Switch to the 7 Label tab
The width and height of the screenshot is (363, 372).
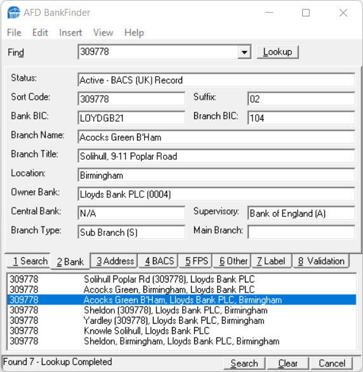coord(272,261)
